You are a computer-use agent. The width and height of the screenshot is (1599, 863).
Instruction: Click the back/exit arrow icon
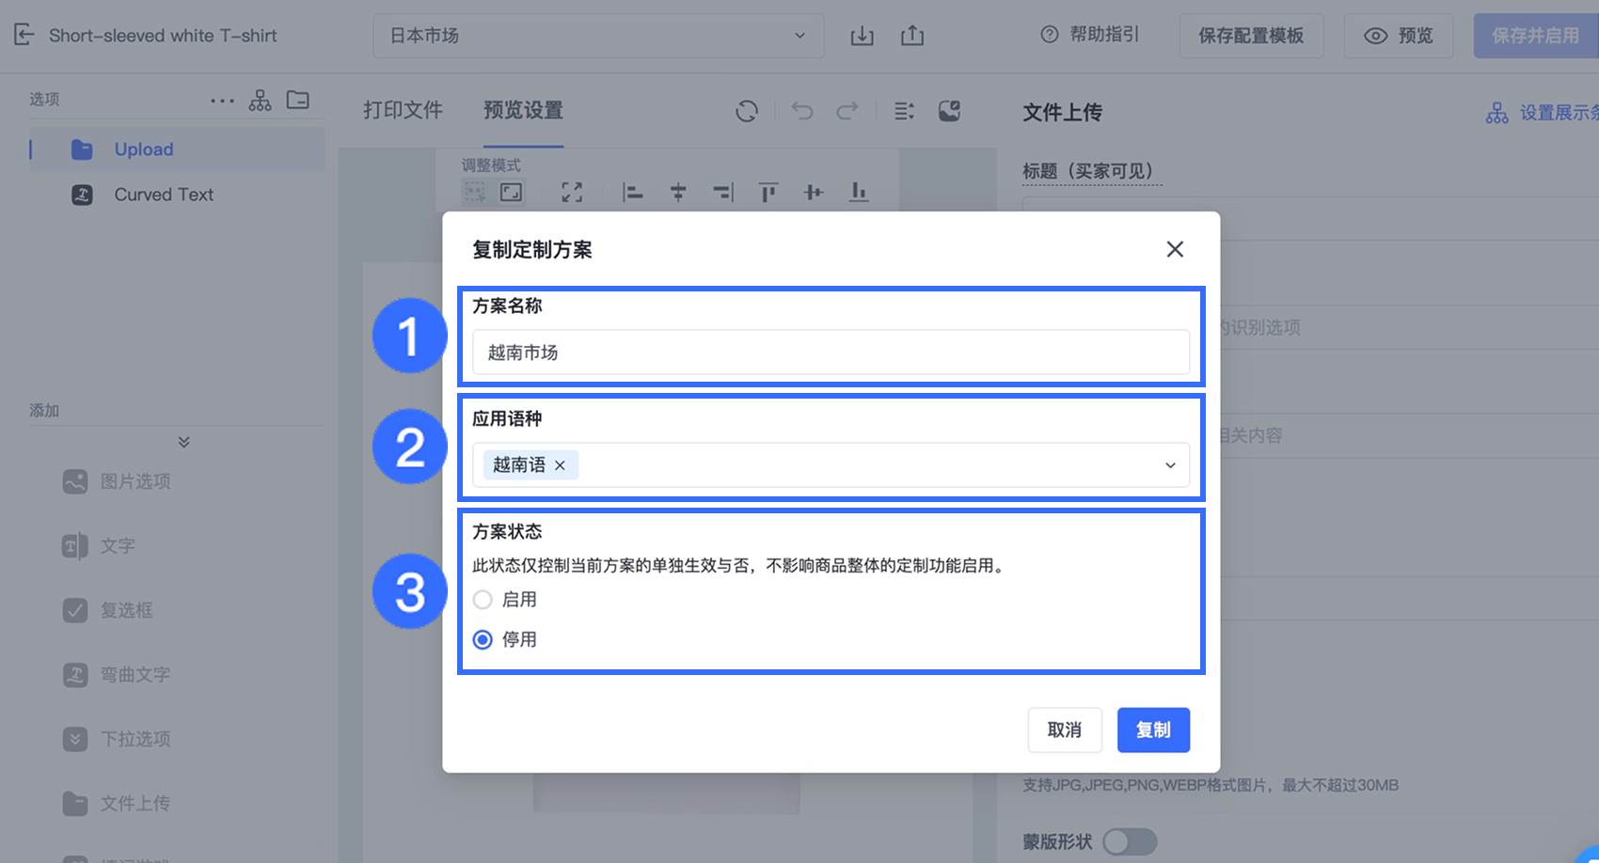pyautogui.click(x=24, y=36)
